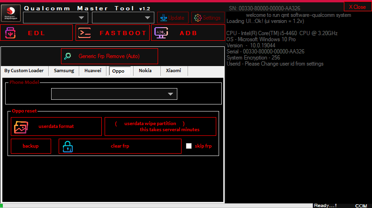The image size is (372, 208).
Task: Click the Oppo reset group label
Action: click(24, 111)
